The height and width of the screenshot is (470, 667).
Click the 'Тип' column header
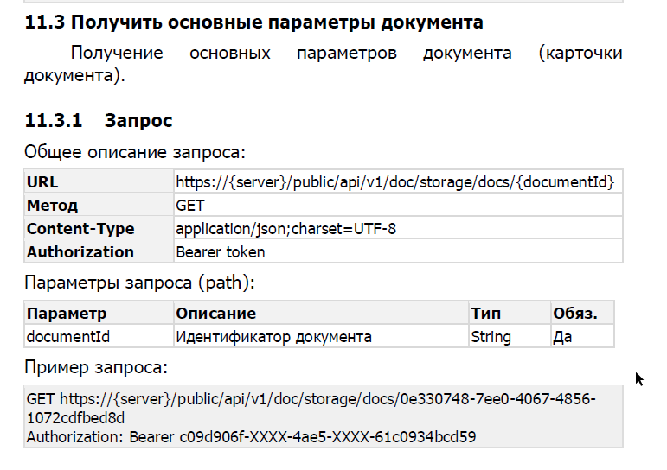(x=486, y=313)
